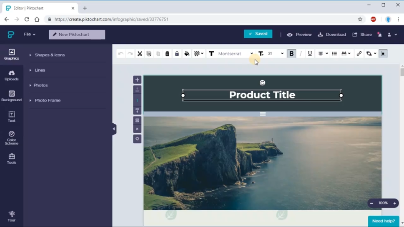Image resolution: width=404 pixels, height=227 pixels.
Task: Lock the selected text element
Action: tap(177, 54)
